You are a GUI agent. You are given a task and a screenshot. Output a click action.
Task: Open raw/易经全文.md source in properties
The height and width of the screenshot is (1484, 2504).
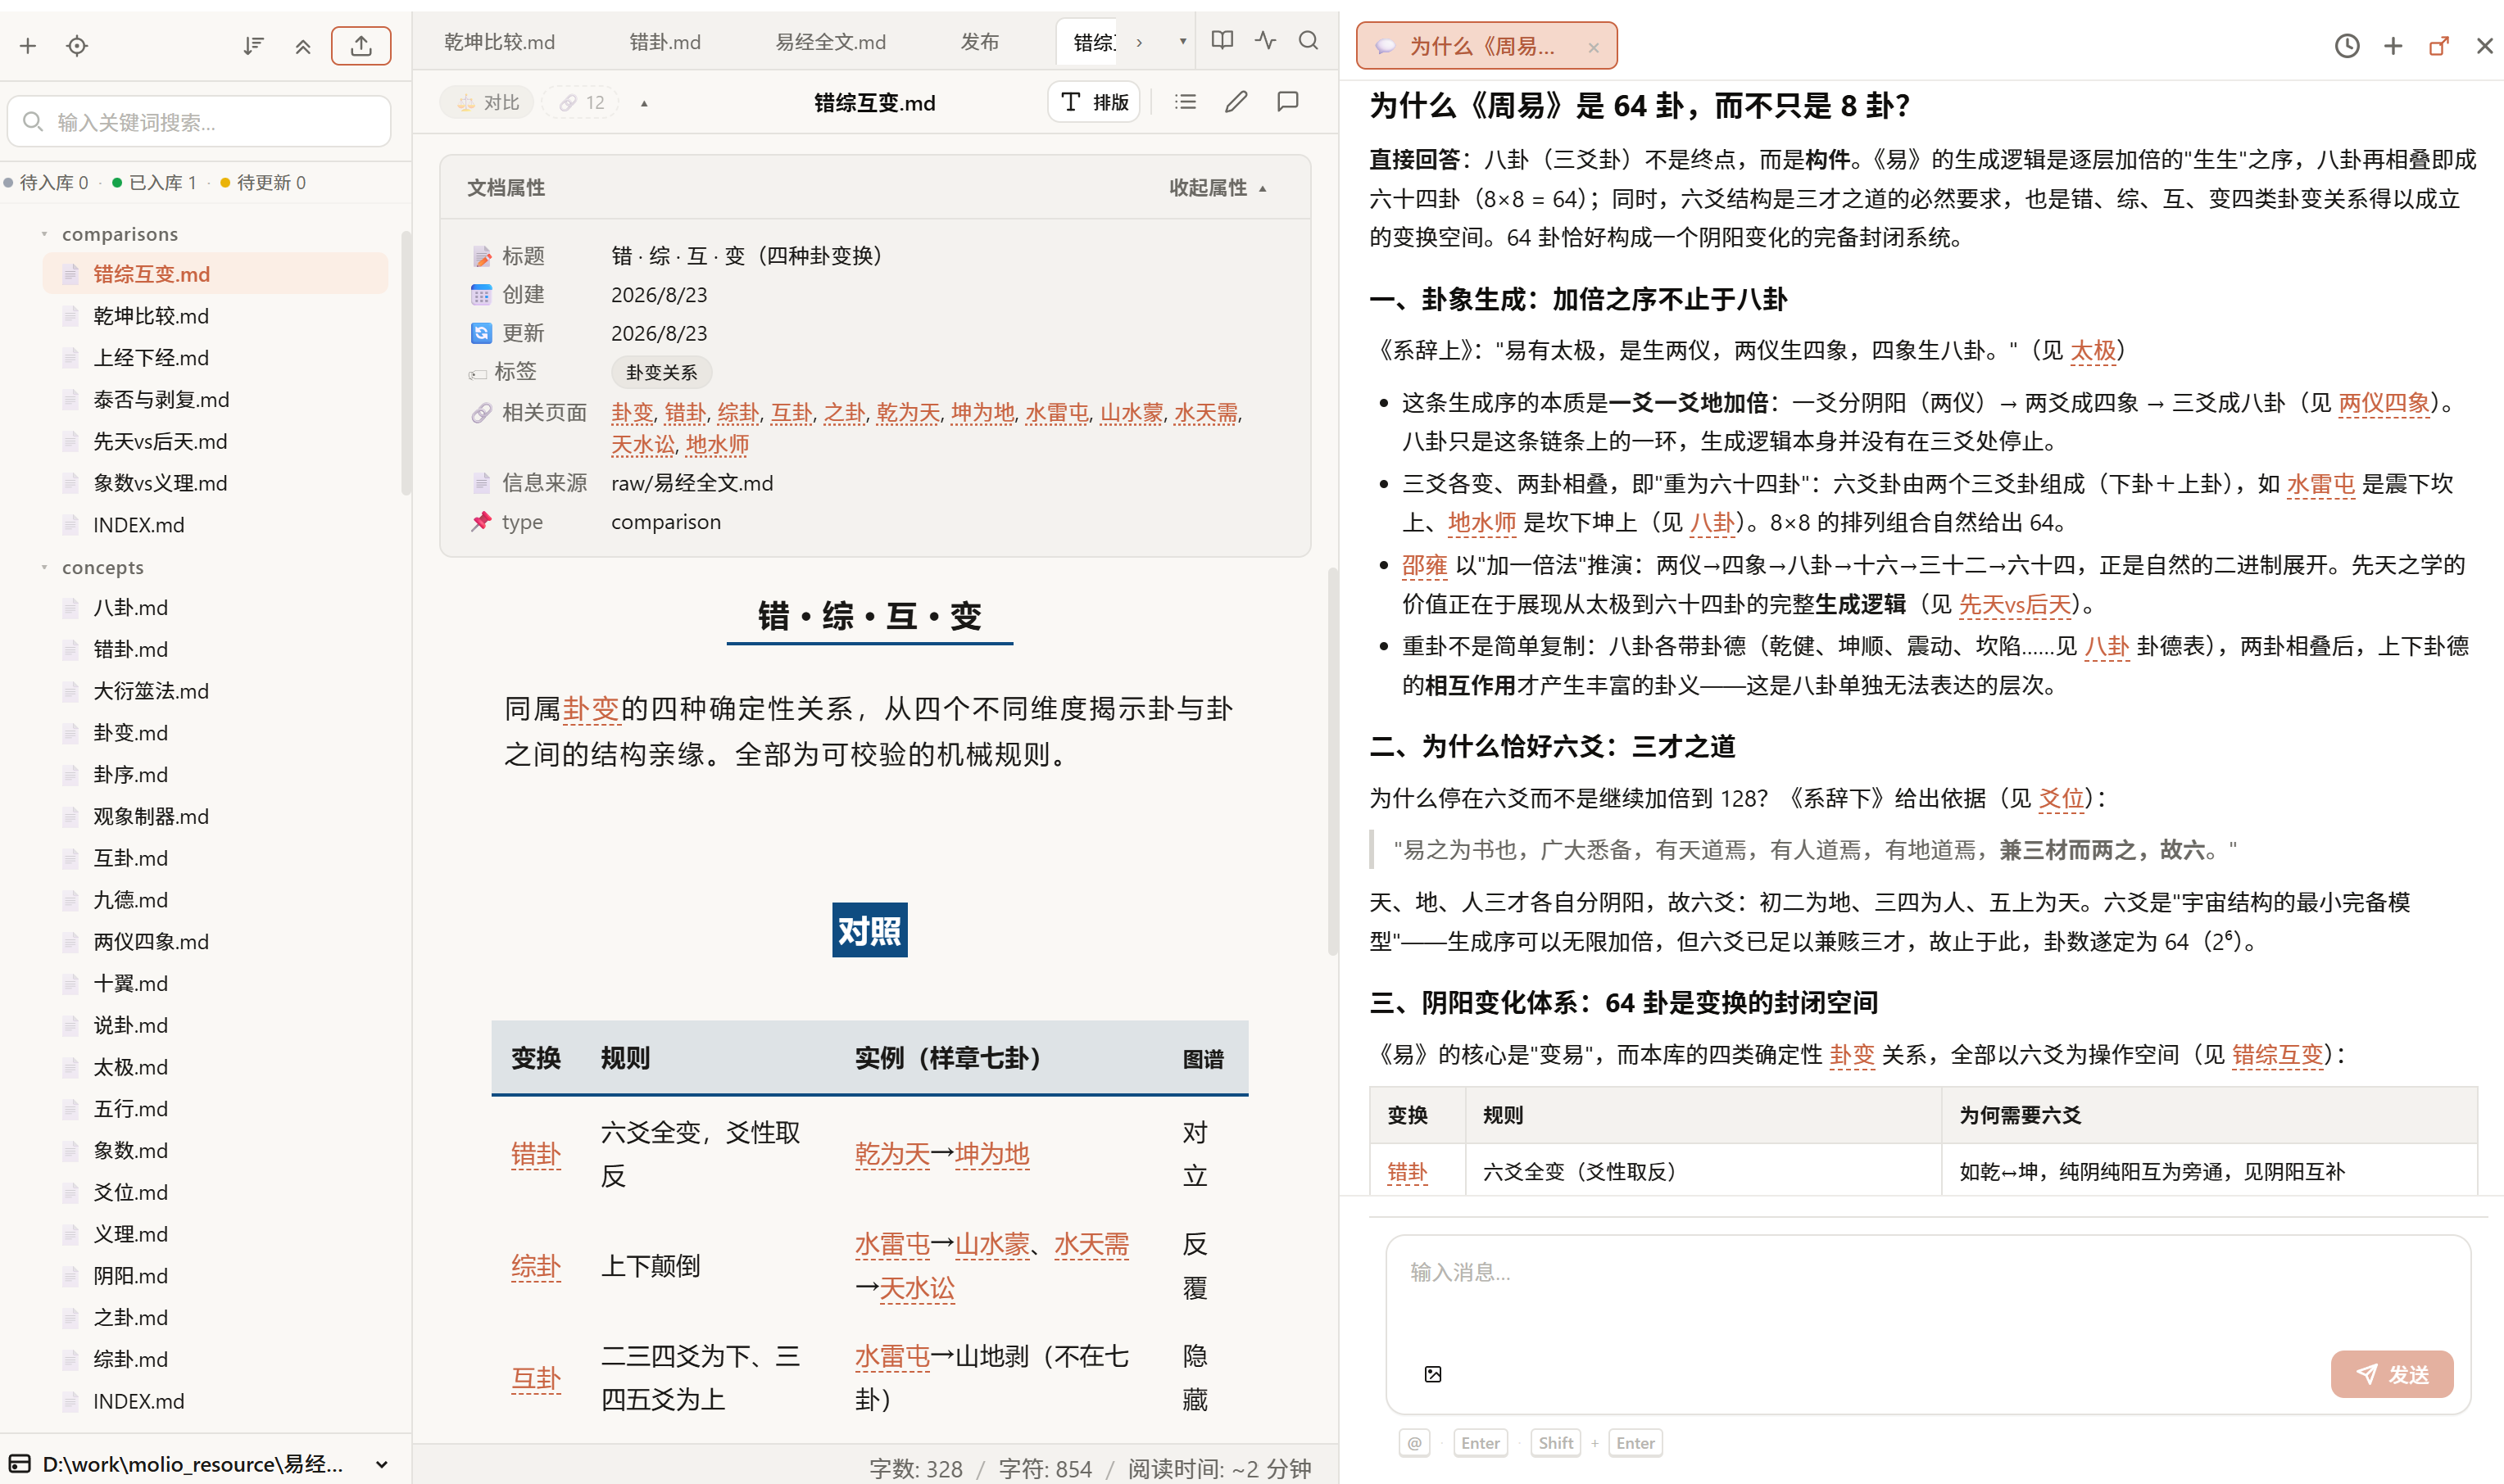[x=692, y=483]
